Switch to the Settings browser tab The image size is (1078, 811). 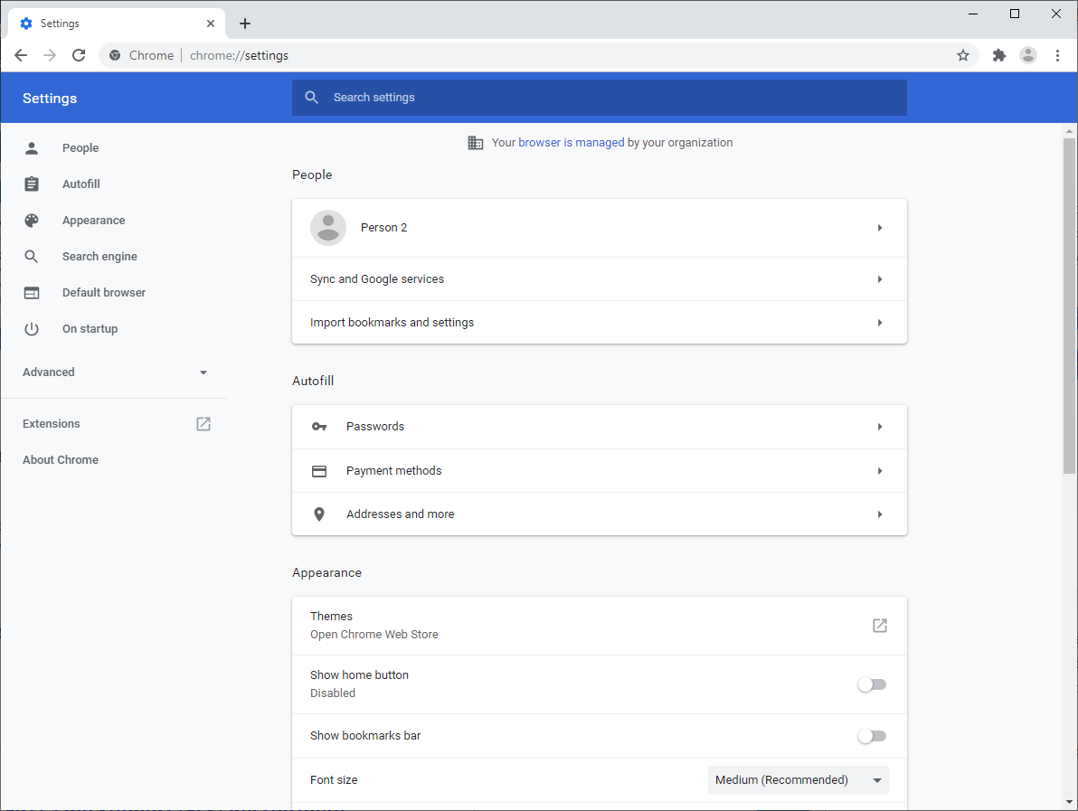coord(109,23)
